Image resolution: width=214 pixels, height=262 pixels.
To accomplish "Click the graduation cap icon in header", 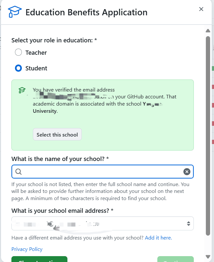I will point(14,12).
